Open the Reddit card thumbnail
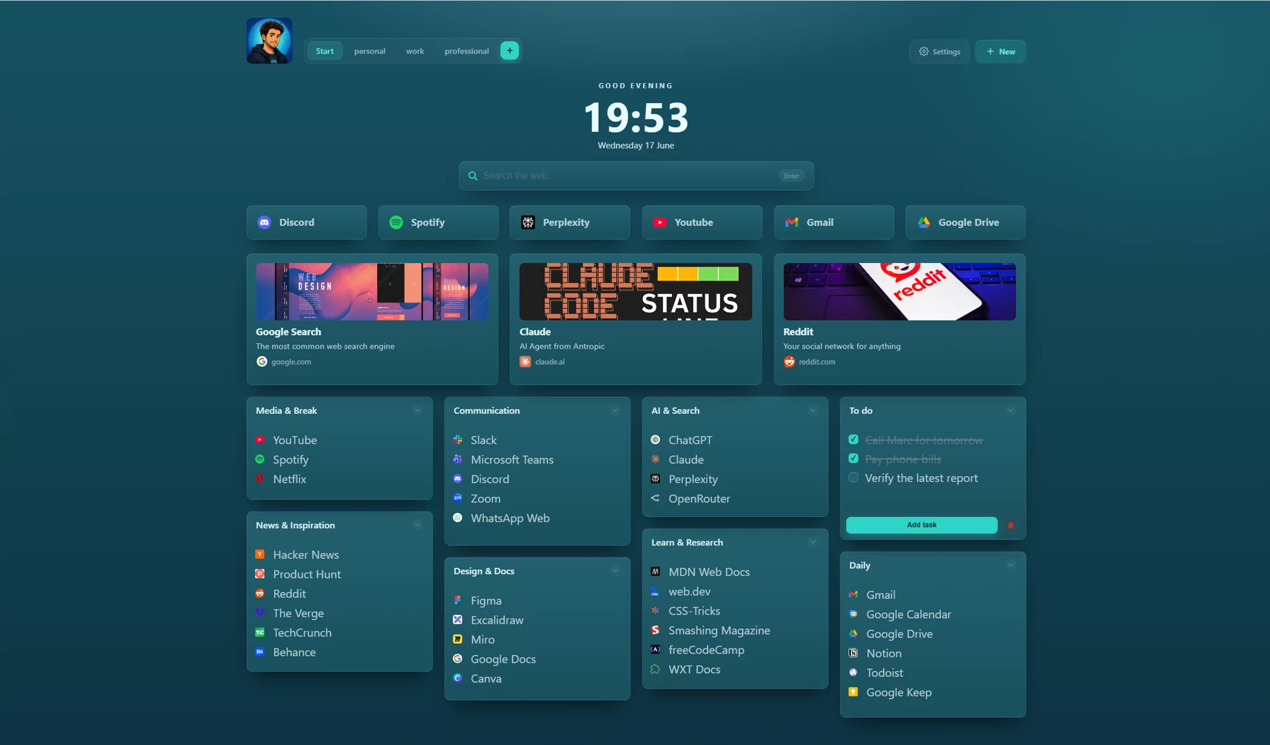The height and width of the screenshot is (745, 1270). 899,292
